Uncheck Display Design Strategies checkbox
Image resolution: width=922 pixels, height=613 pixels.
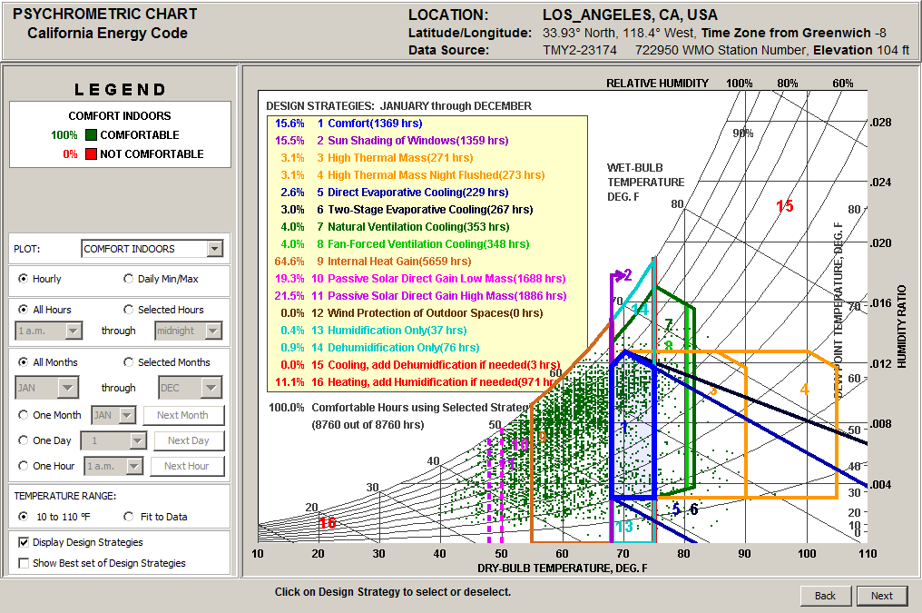click(x=24, y=542)
